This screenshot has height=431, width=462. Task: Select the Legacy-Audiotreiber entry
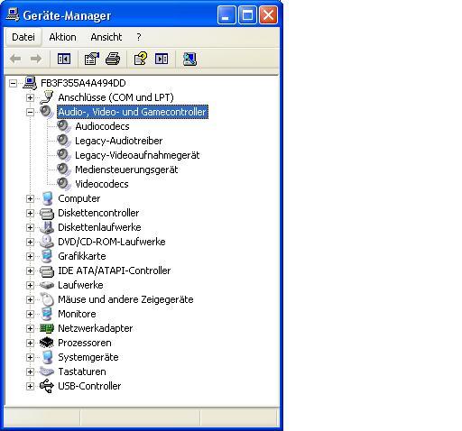click(x=119, y=141)
